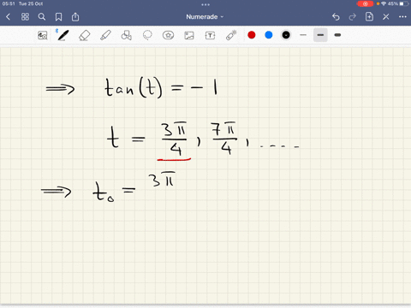Undo the last stroke
This screenshot has height=308, width=411.
[336, 17]
